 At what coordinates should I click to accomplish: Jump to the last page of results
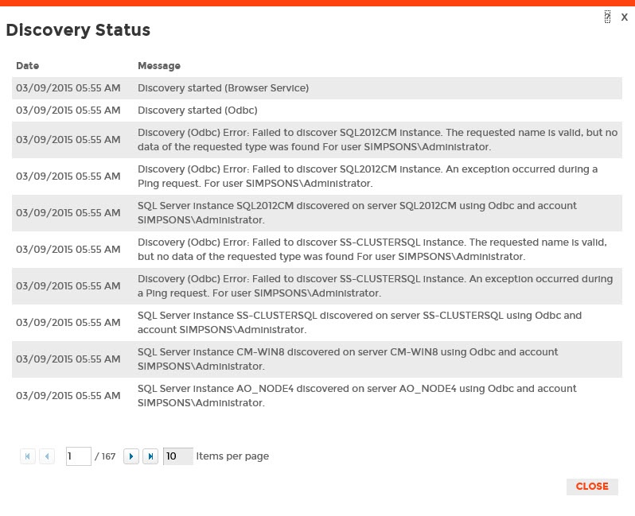click(x=150, y=456)
